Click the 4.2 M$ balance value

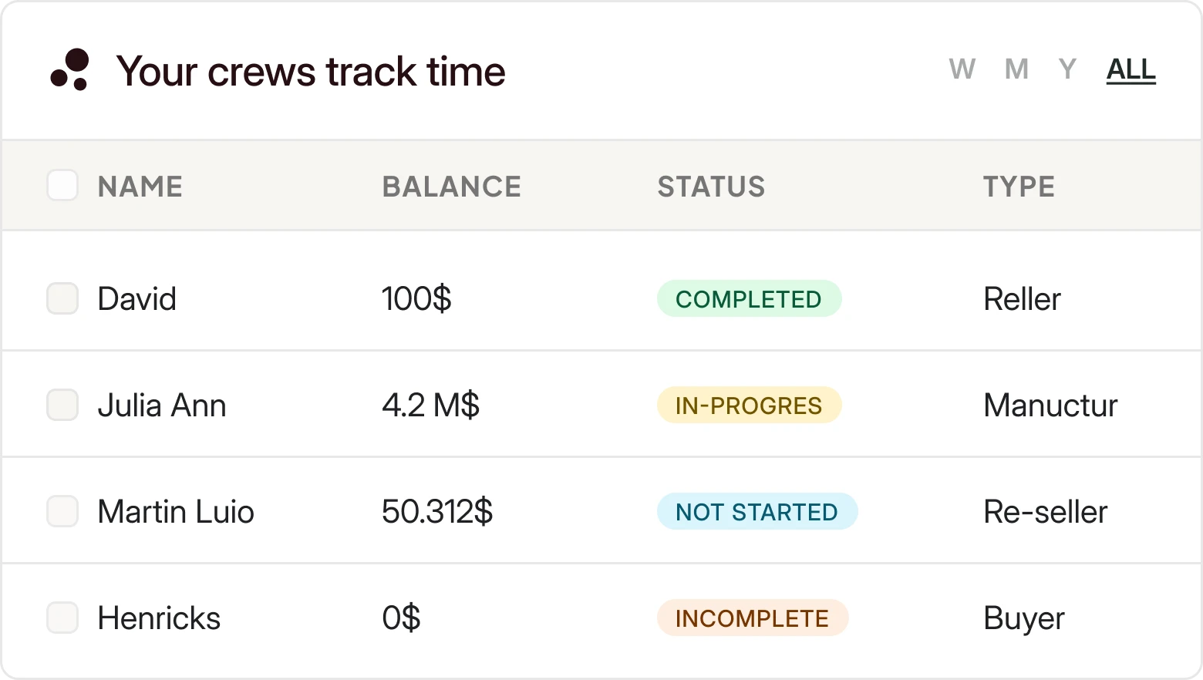click(x=430, y=406)
